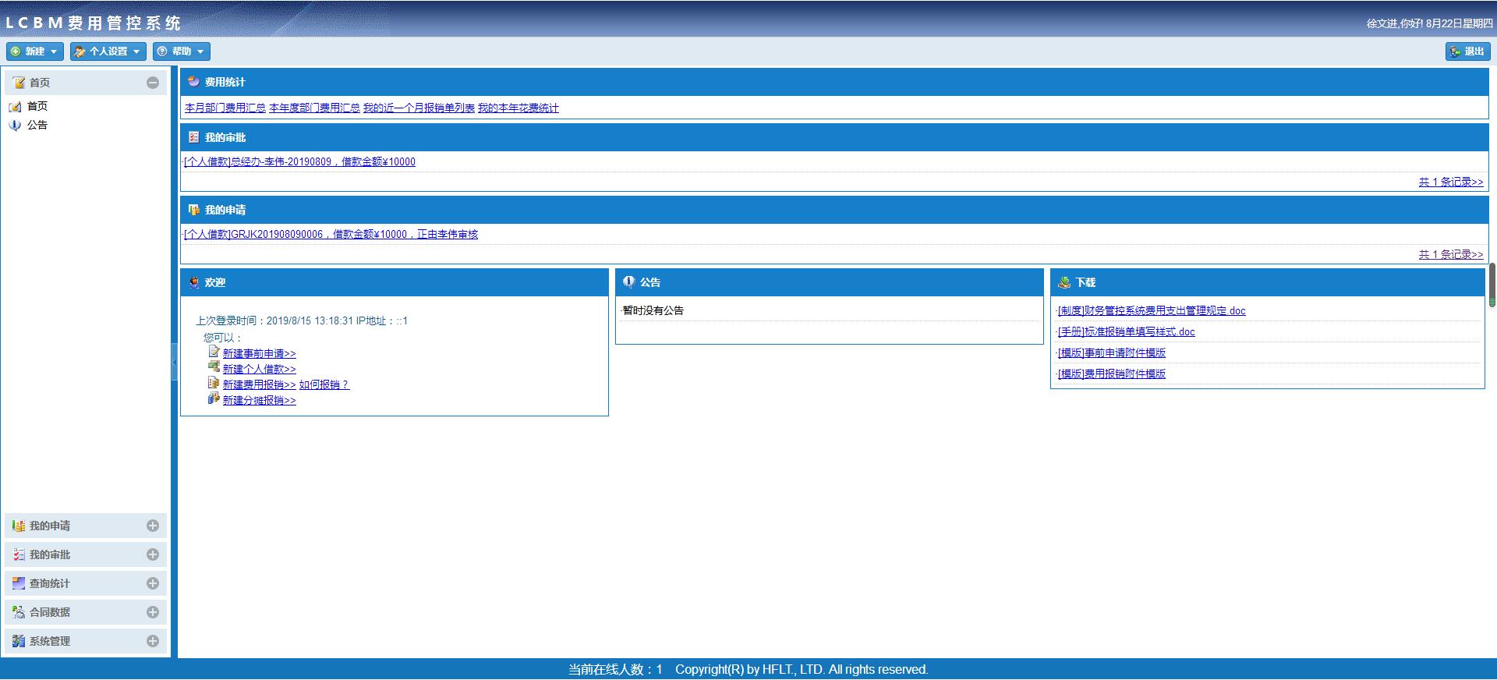Screen dimensions: 1497x680
Task: Open the 个人设置 dropdown menu
Action: (x=108, y=51)
